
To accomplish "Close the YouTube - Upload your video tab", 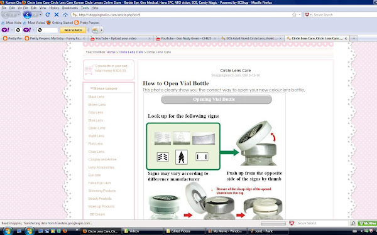I will [150, 38].
